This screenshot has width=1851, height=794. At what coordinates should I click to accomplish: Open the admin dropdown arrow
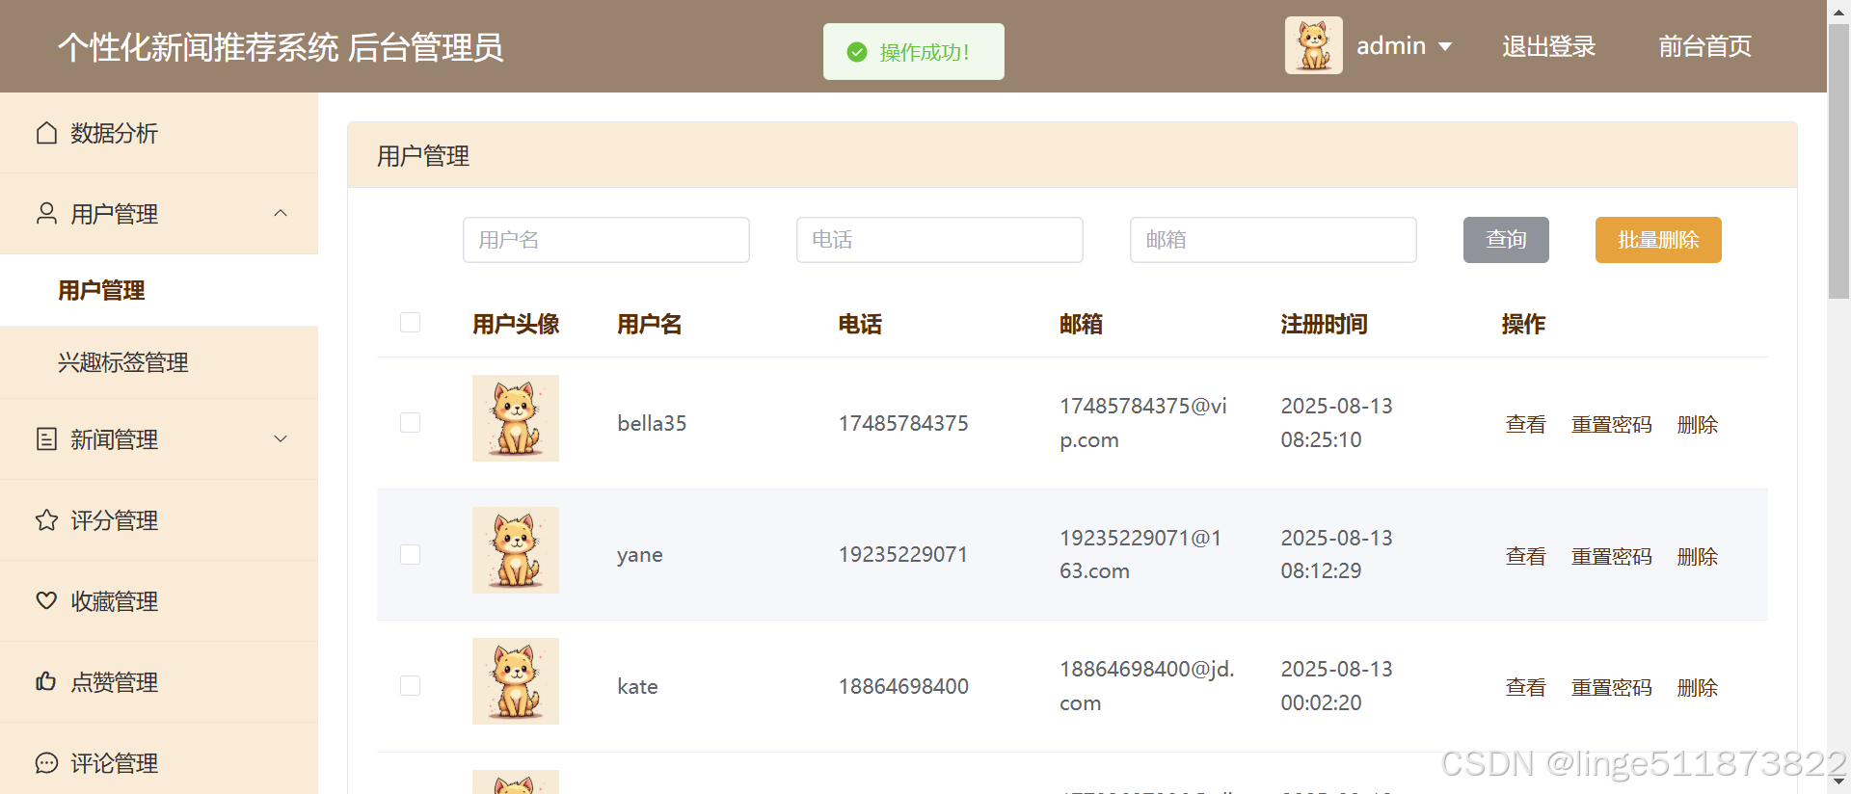(x=1445, y=46)
